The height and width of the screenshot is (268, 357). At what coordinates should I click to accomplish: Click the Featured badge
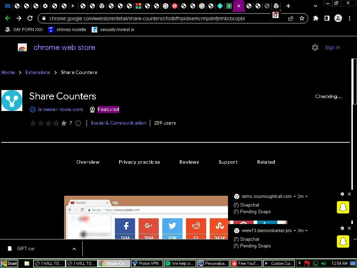(108, 109)
